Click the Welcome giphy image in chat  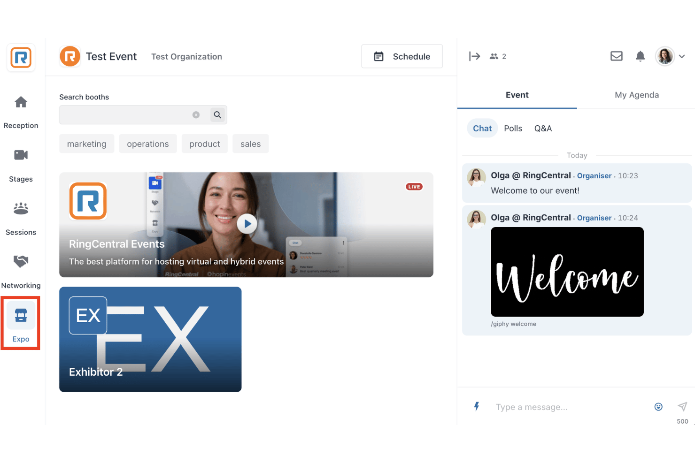pyautogui.click(x=567, y=272)
